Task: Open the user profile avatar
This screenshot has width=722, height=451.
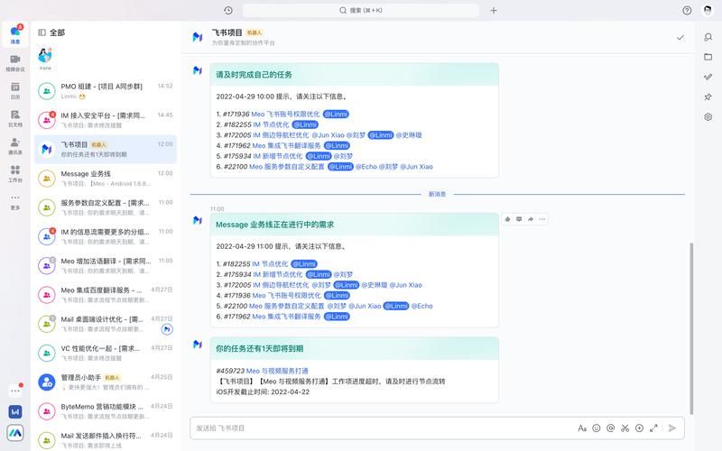Action: [x=708, y=10]
